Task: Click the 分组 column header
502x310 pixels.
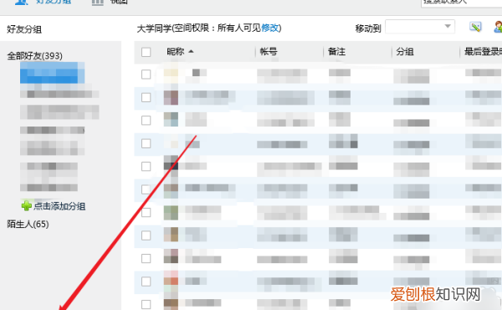Action: pyautogui.click(x=405, y=52)
